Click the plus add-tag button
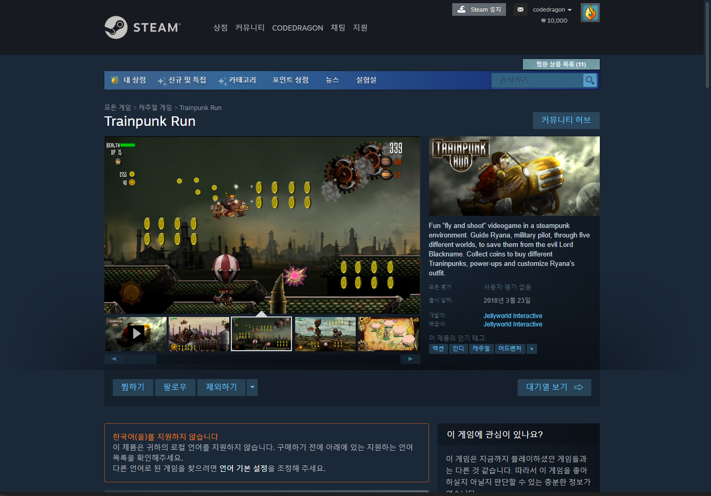This screenshot has height=496, width=711. (x=532, y=349)
